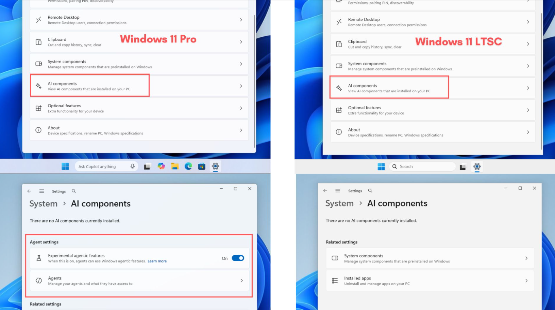Click the Clipboard icon in Windows 11 Pro list
The width and height of the screenshot is (555, 310).
point(39,42)
